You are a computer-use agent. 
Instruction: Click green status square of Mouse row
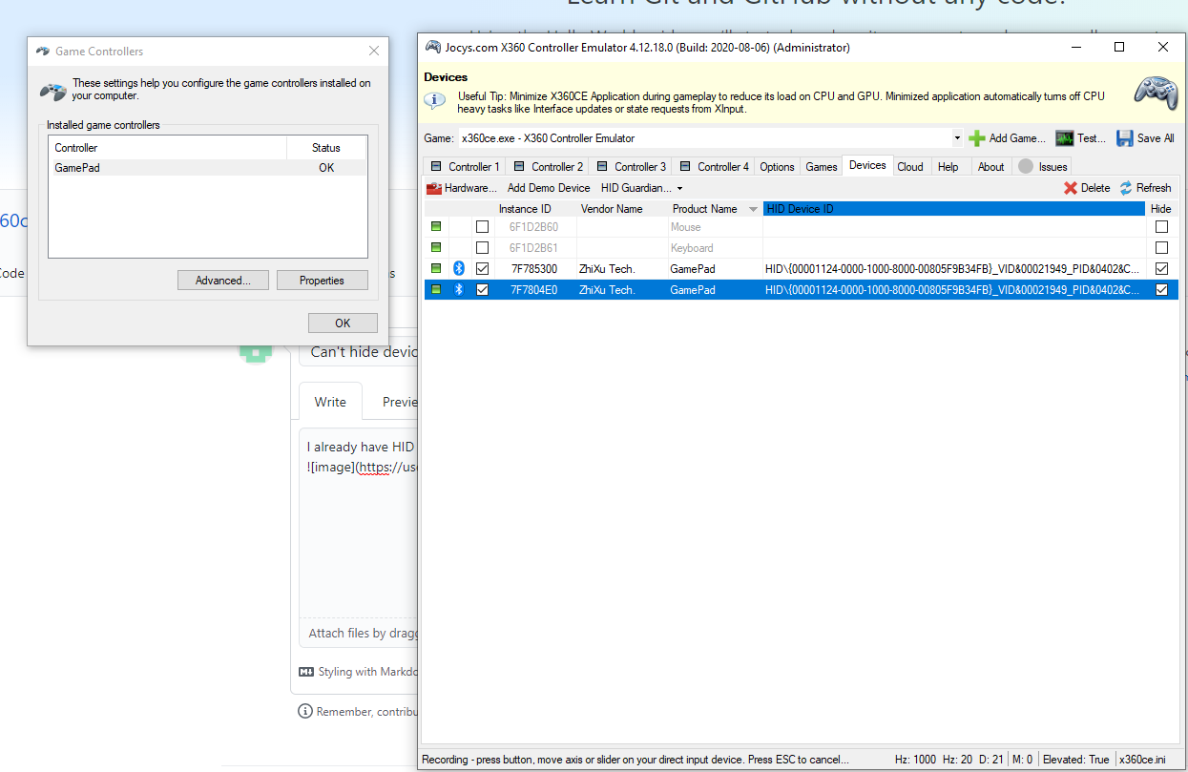click(x=436, y=227)
